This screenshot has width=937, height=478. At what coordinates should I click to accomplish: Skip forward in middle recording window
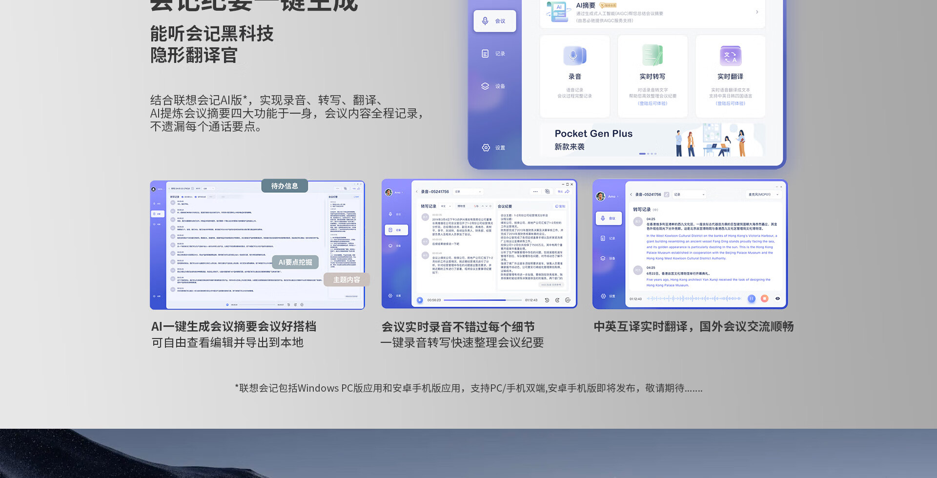(557, 300)
